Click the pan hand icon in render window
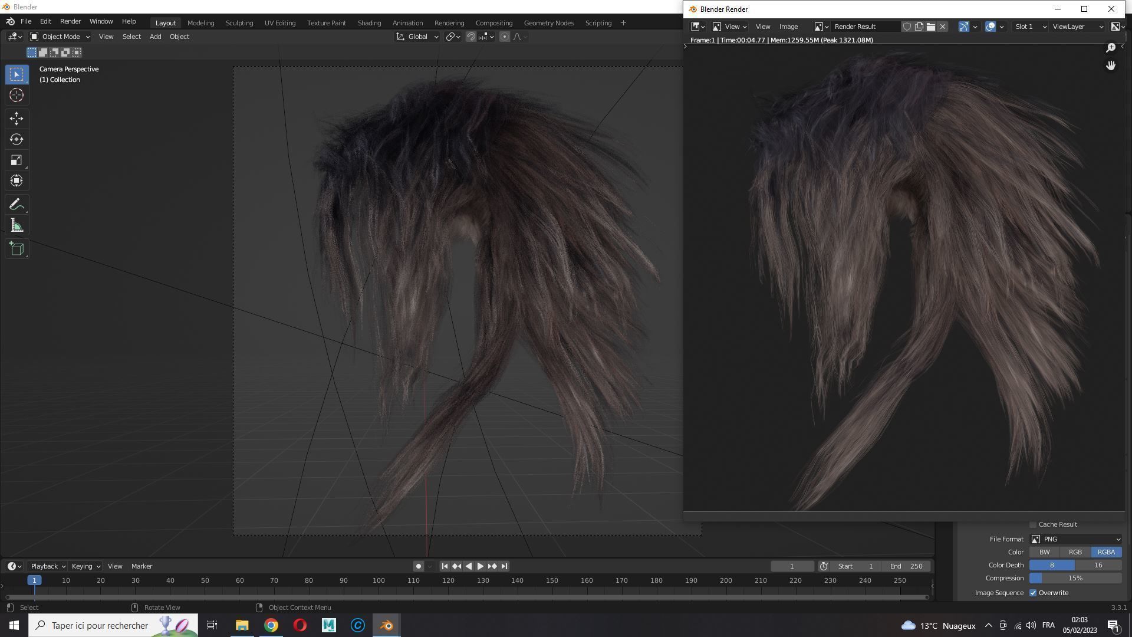Image resolution: width=1132 pixels, height=637 pixels. pyautogui.click(x=1111, y=65)
